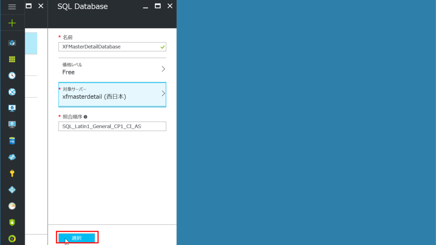
Task: Open the Virtual machines (classic) monitor icon
Action: [12, 108]
